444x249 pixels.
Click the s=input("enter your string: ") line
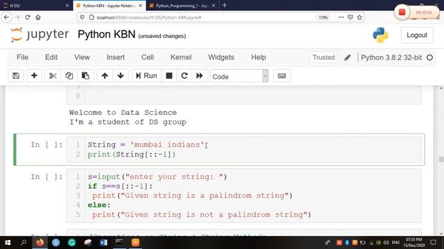pos(157,177)
